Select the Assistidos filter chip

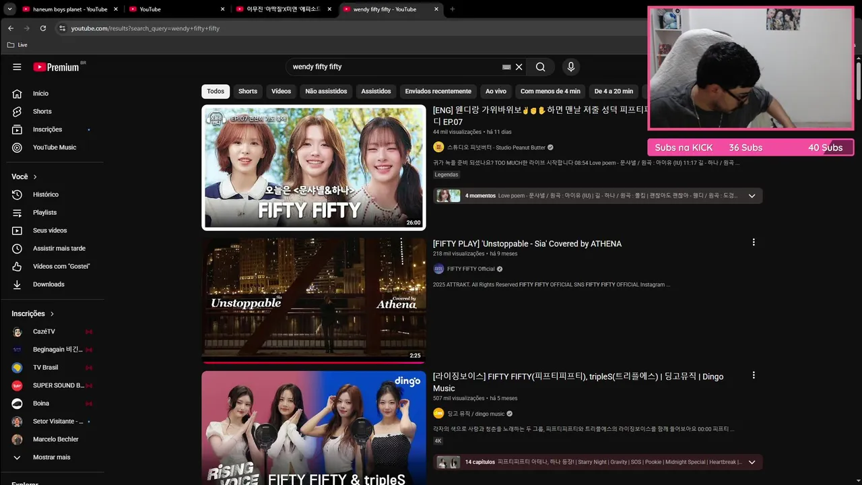(x=376, y=92)
